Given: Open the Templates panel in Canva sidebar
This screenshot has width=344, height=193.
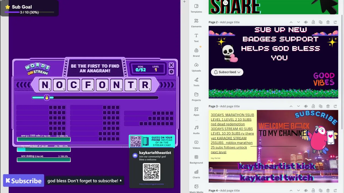Looking at the screenshot, I should point(196,9).
